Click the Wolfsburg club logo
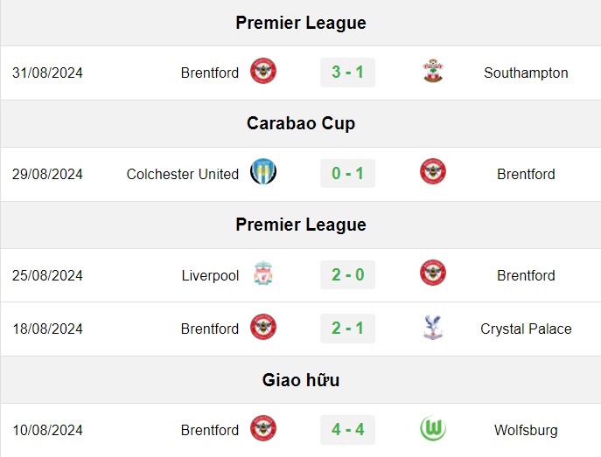601x457 pixels. coord(433,428)
